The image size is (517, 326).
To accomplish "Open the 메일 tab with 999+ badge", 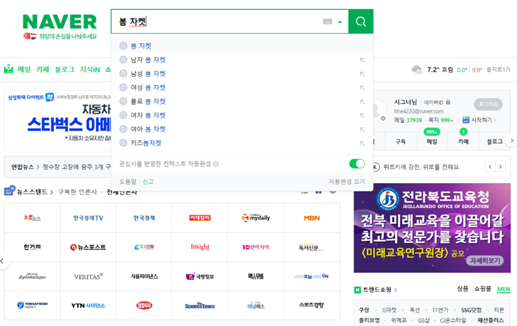I will click(432, 142).
